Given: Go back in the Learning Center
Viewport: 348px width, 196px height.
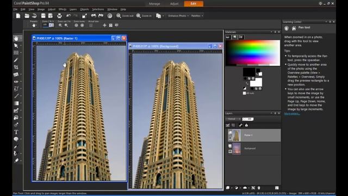Looking at the screenshot, I should 287,28.
